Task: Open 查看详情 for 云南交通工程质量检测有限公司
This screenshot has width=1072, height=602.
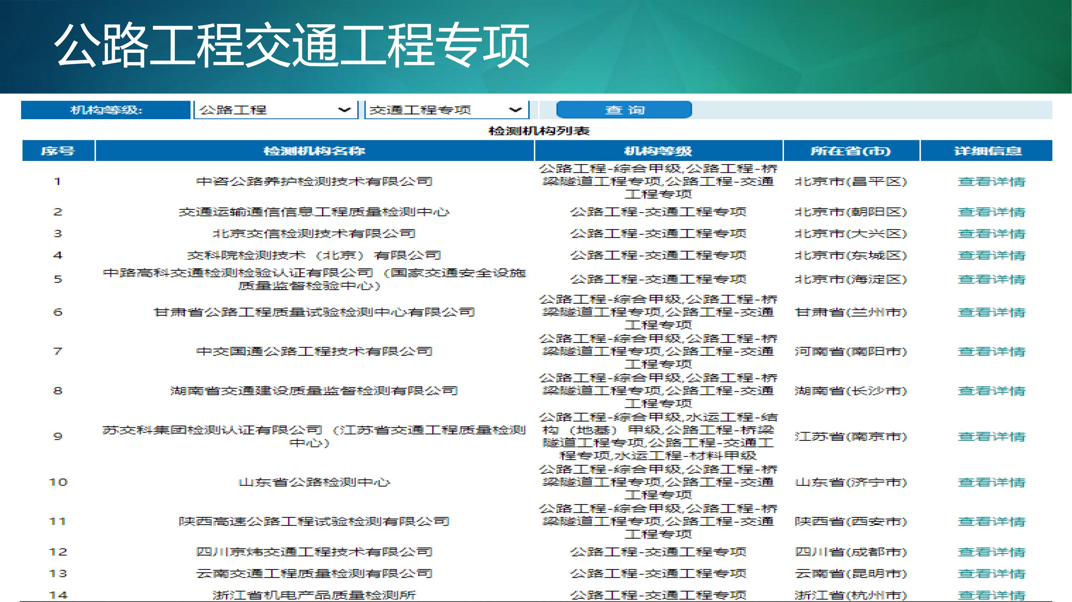Action: (991, 573)
